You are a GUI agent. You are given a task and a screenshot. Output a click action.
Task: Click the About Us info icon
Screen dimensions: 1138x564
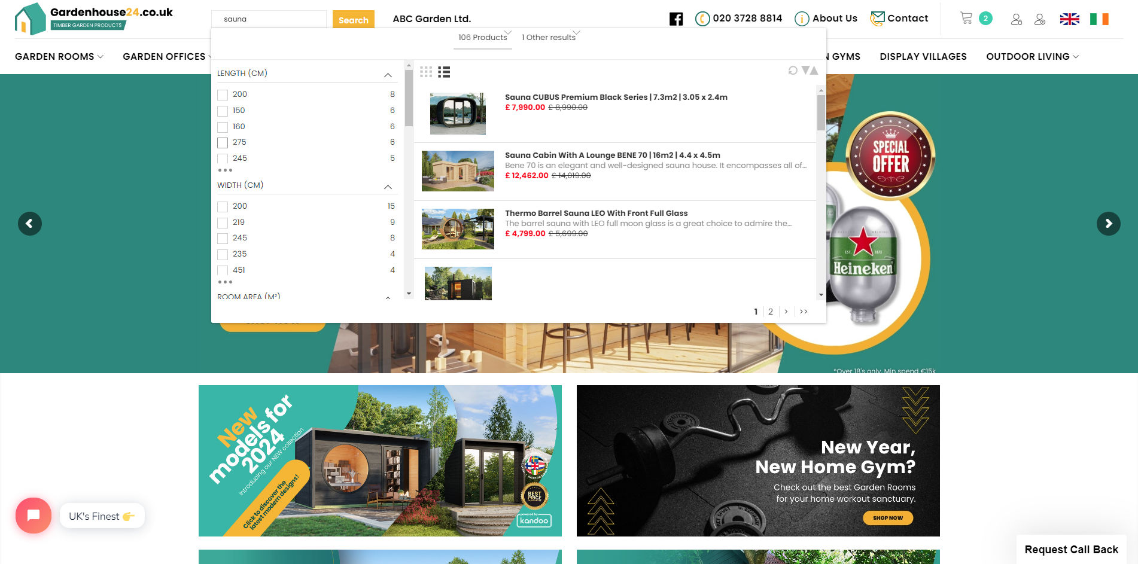click(x=802, y=19)
